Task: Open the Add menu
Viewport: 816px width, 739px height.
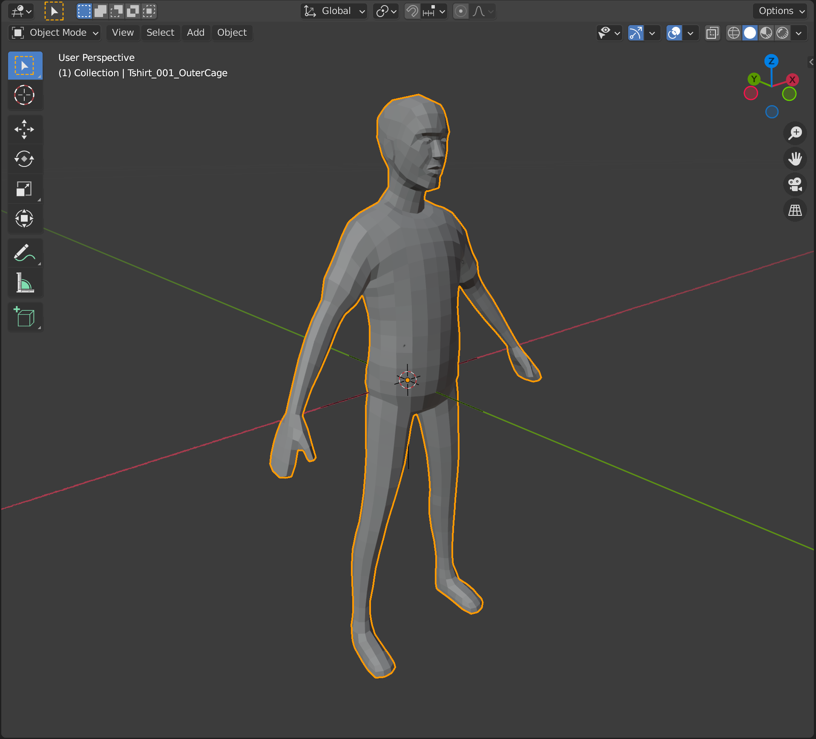Action: [195, 33]
